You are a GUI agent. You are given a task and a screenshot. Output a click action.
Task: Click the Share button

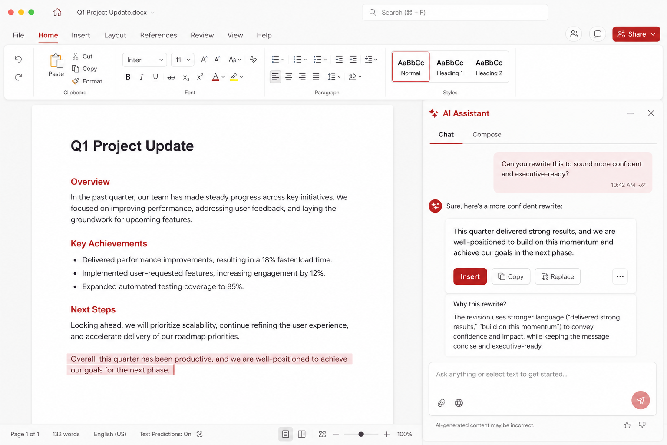636,34
